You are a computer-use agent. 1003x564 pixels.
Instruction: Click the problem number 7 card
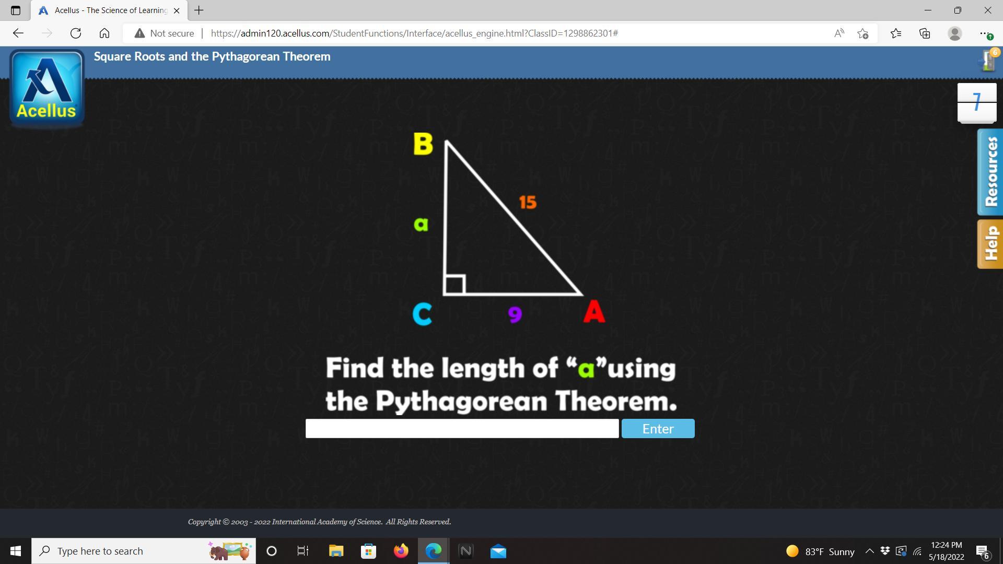(976, 102)
